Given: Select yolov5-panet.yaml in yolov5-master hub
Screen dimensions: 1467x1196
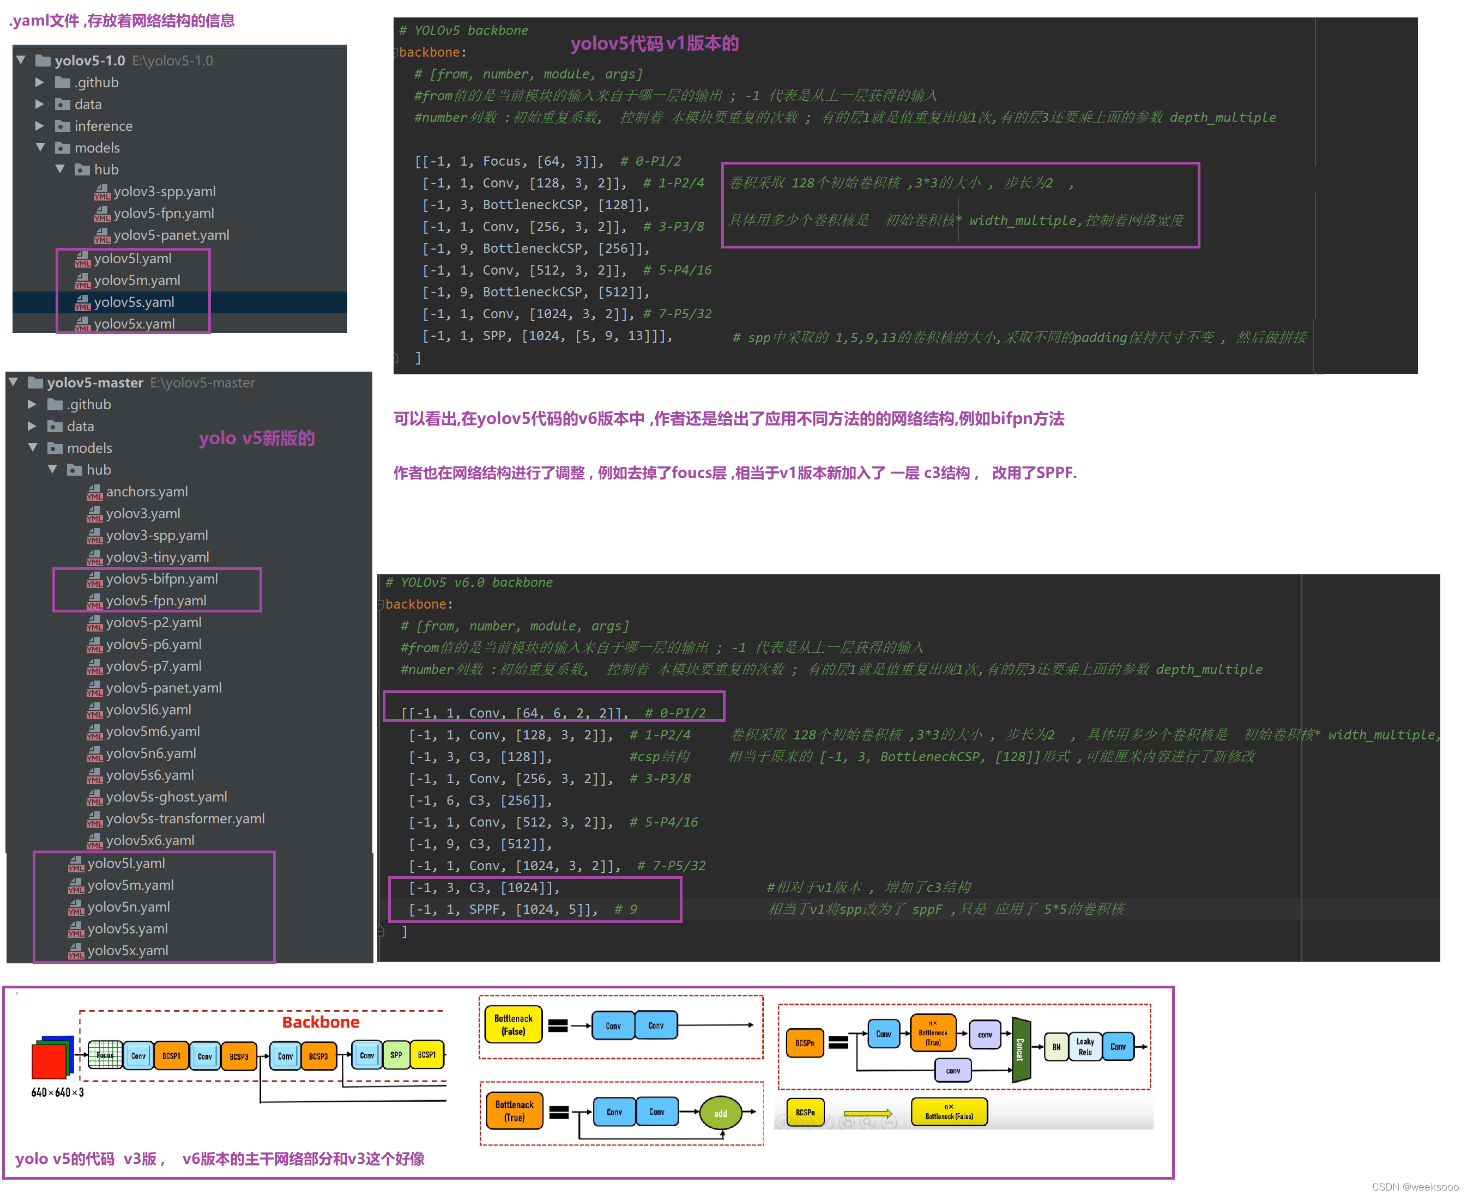Looking at the screenshot, I should click(164, 688).
